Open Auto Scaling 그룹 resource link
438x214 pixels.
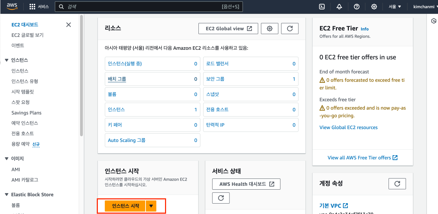127,140
